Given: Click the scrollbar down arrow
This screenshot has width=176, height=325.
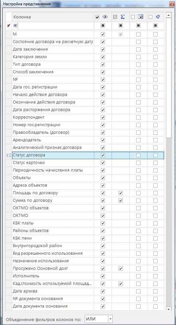Looking at the screenshot, I should (168, 309).
